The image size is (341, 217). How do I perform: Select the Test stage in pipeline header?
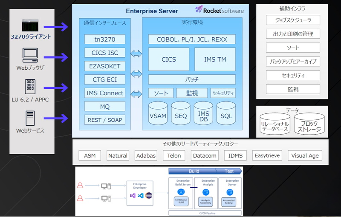click(x=229, y=171)
